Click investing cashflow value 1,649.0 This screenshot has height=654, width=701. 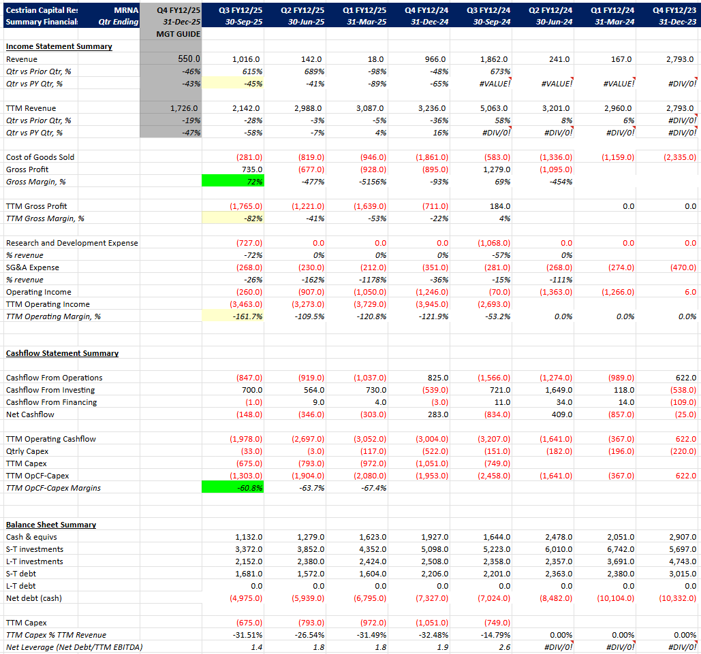click(559, 390)
